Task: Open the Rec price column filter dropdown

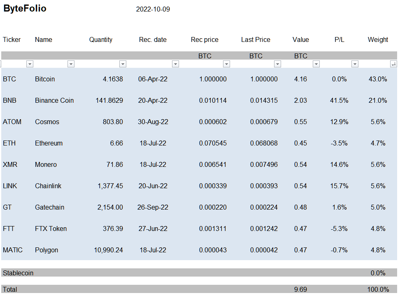Action: click(227, 64)
